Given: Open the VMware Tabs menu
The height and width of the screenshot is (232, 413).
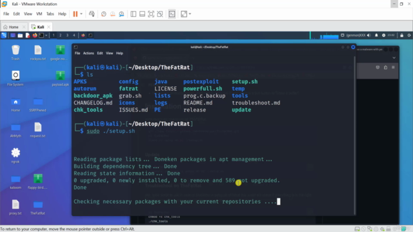Looking at the screenshot, I should click(50, 14).
